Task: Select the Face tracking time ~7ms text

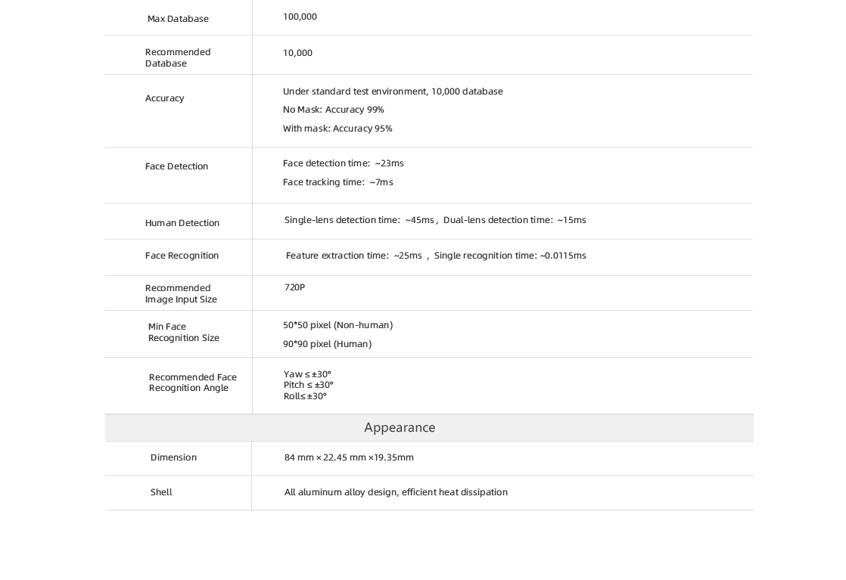Action: 337,182
